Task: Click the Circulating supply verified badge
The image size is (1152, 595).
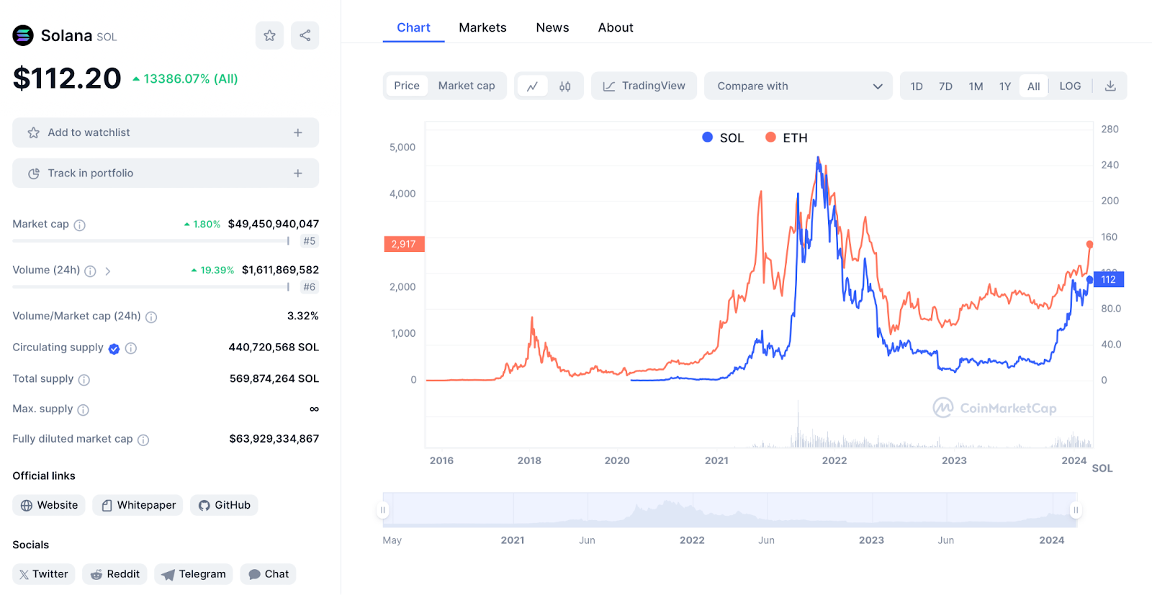Action: pyautogui.click(x=114, y=349)
